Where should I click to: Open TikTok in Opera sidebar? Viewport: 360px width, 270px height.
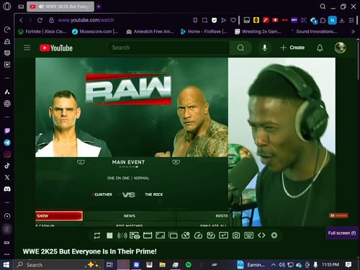[7, 166]
